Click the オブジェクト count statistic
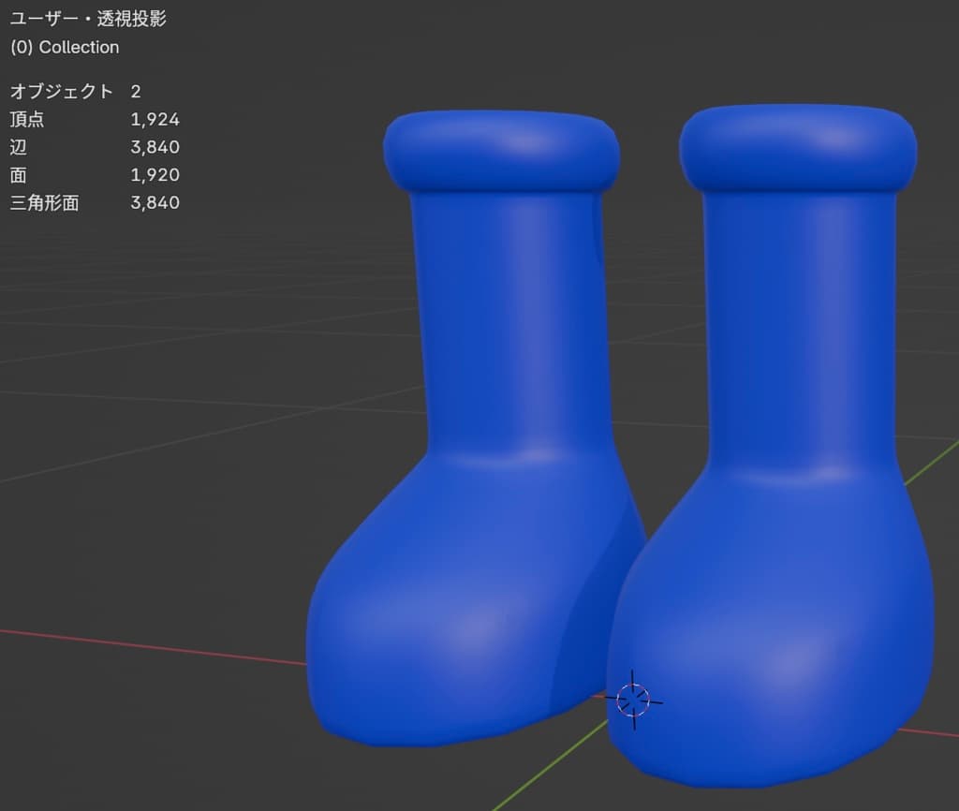This screenshot has width=959, height=811. [x=75, y=91]
